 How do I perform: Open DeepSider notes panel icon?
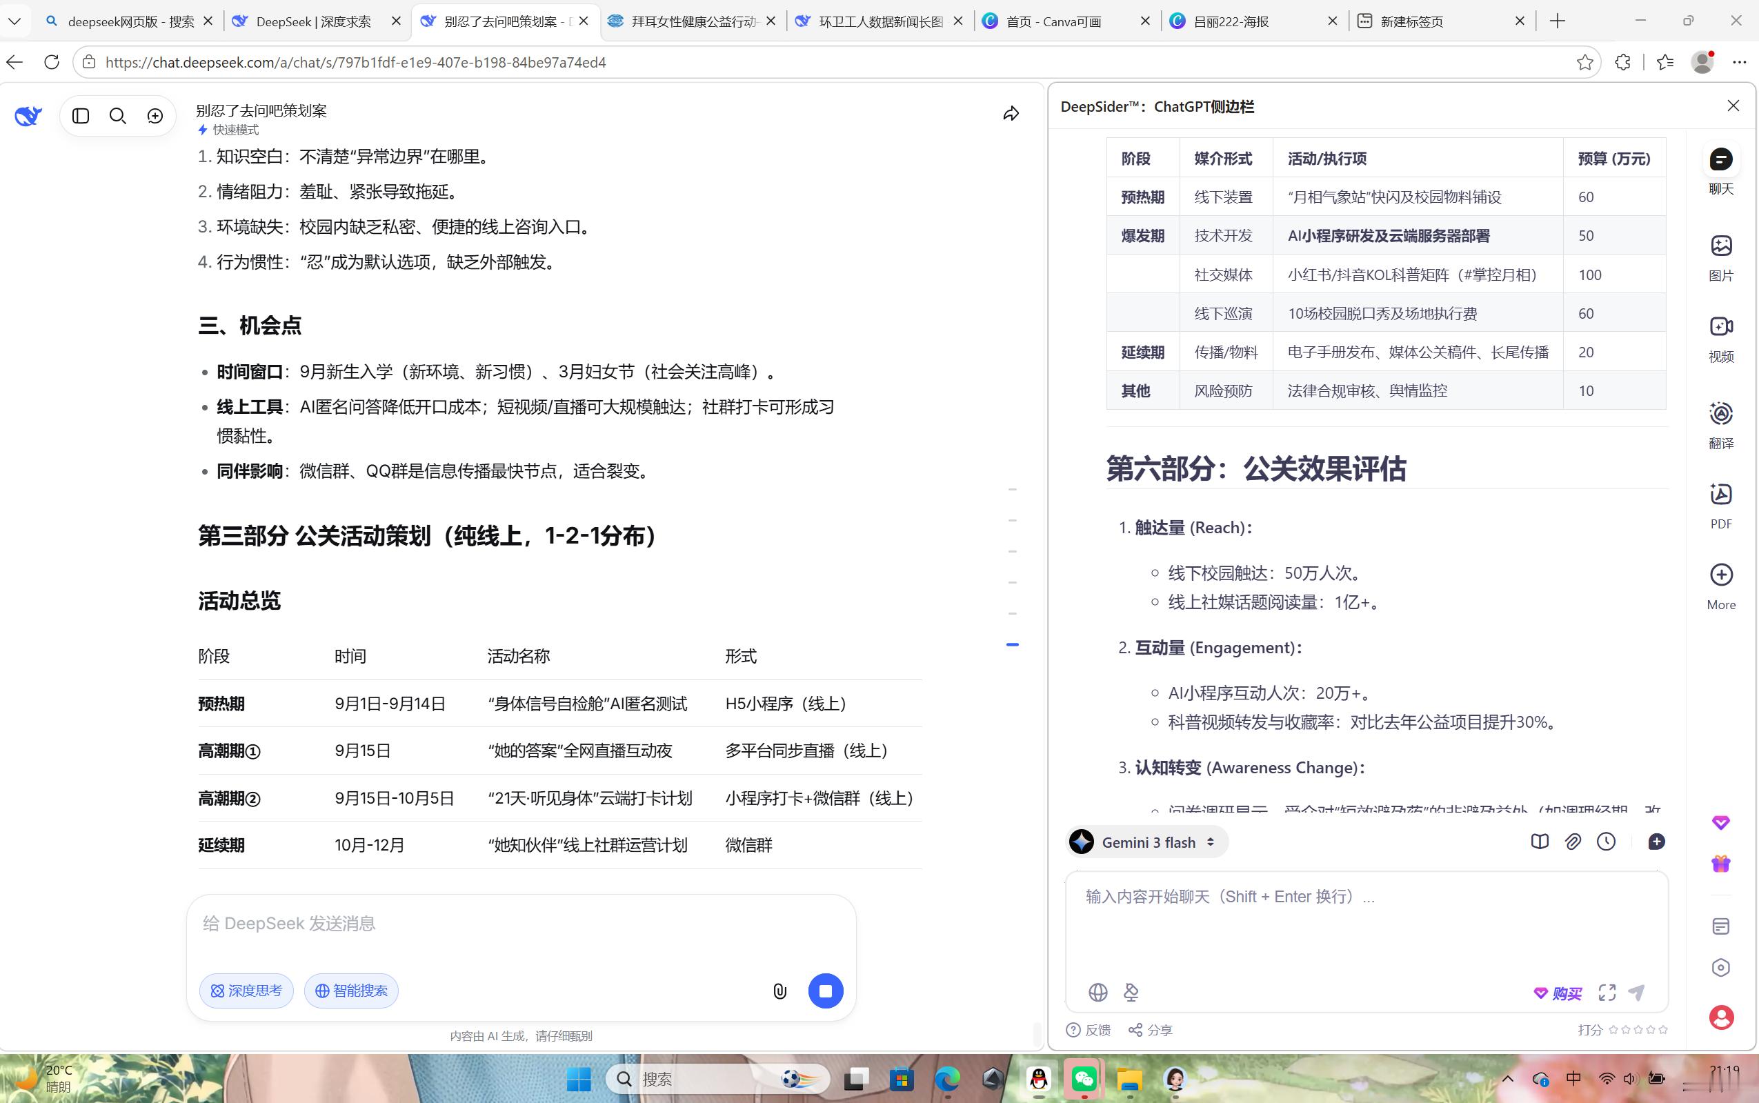pos(1721,926)
